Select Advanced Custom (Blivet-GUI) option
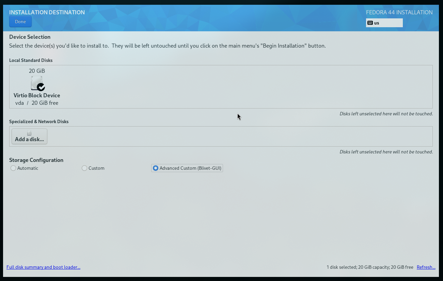Image resolution: width=443 pixels, height=281 pixels. [187, 168]
